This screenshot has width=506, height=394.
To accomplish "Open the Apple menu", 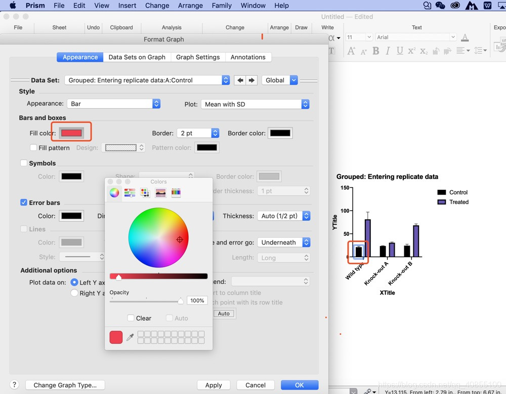I will [x=13, y=5].
